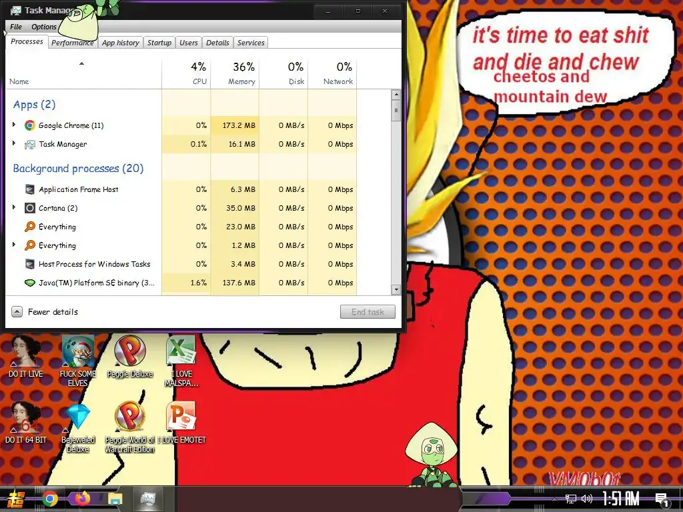This screenshot has height=512, width=683.
Task: Collapse view using Fewer details arrow
Action: pos(17,312)
